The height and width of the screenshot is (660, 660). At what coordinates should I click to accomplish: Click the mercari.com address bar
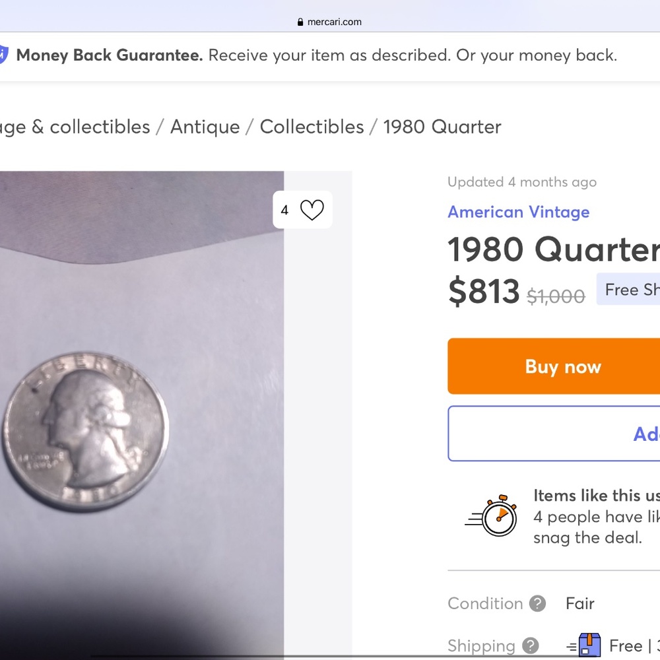click(x=330, y=21)
